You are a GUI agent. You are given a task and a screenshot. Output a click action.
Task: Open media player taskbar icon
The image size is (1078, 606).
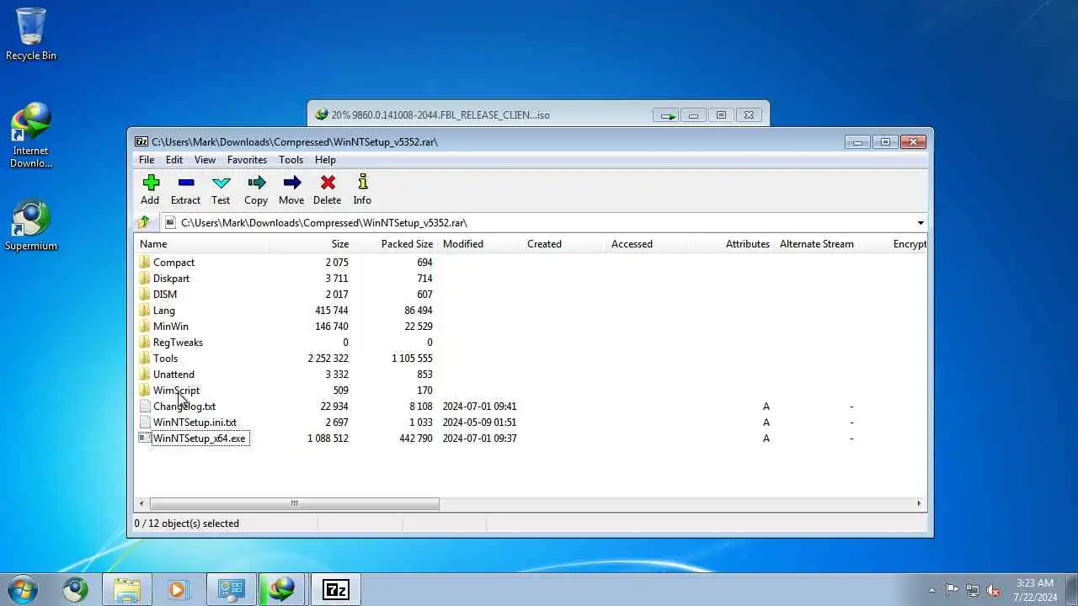(177, 590)
